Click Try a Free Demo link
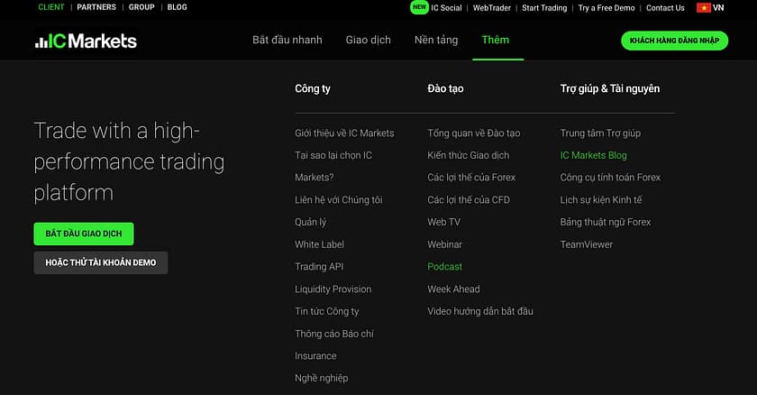Image resolution: width=757 pixels, height=395 pixels. point(607,8)
